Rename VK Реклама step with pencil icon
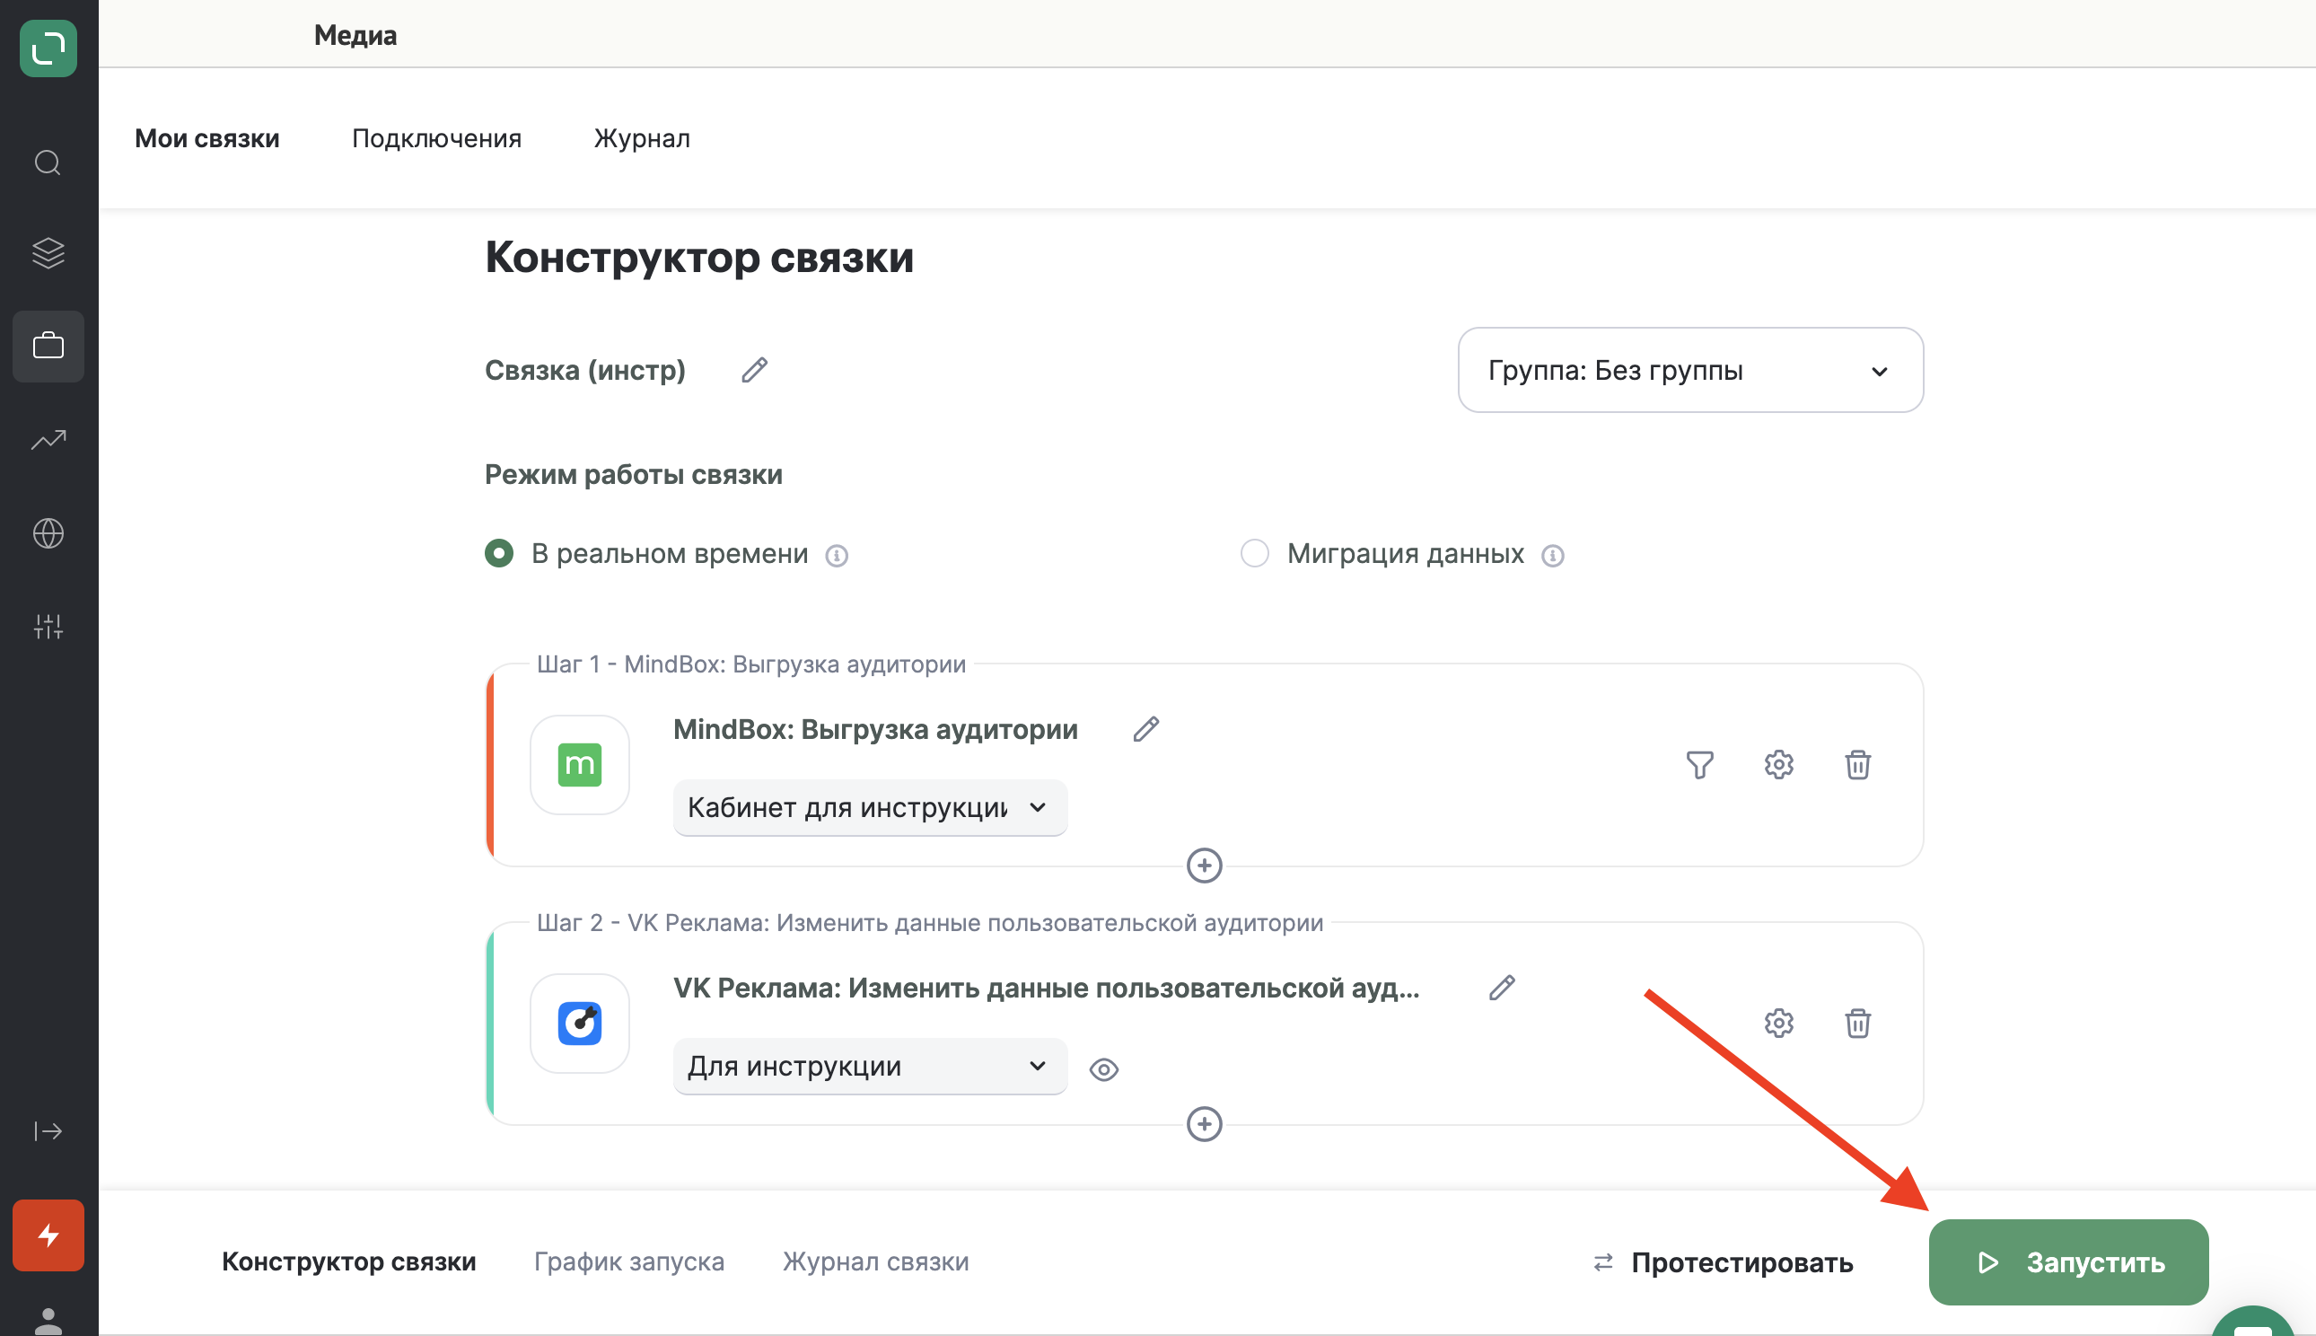 [x=1502, y=989]
